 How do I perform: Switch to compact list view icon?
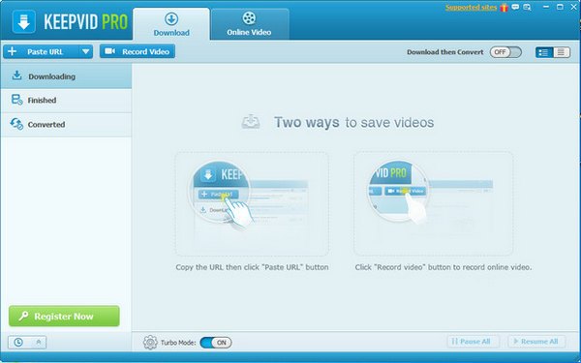[x=561, y=52]
